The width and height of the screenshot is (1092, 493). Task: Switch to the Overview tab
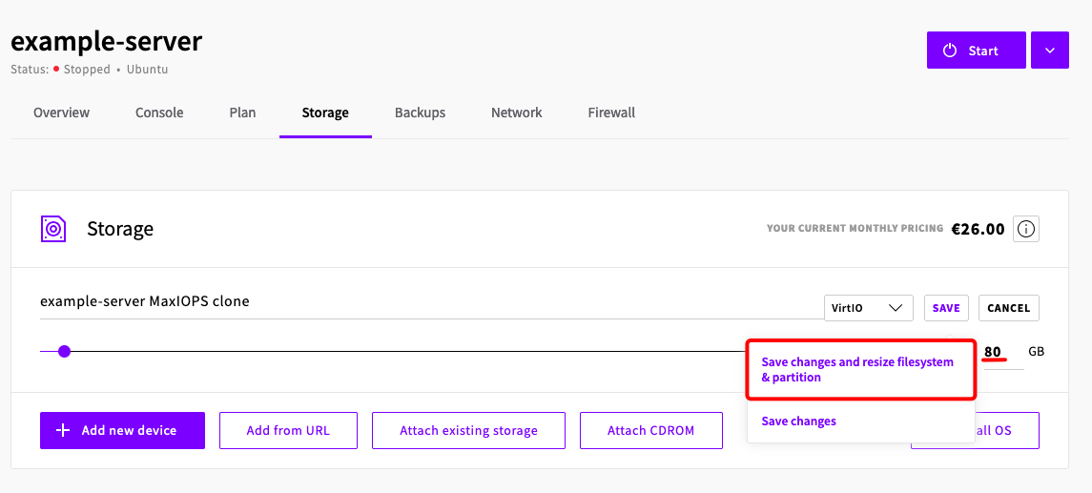point(61,113)
